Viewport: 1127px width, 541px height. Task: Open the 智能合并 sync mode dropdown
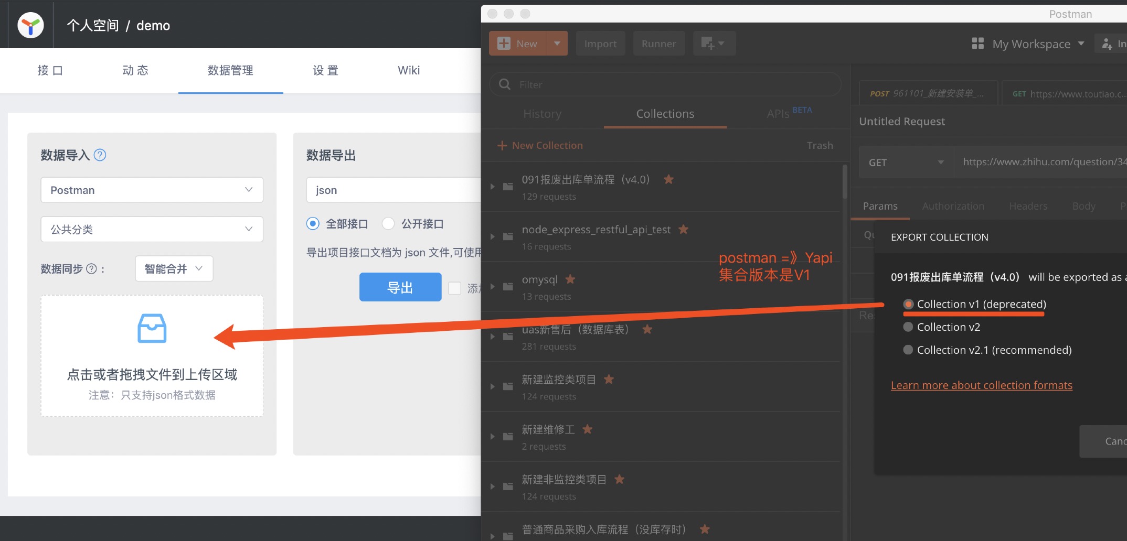pyautogui.click(x=174, y=268)
